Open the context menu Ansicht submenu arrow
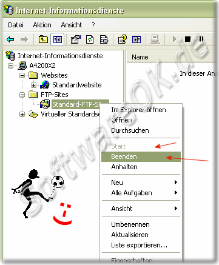Viewport: 219px width, 265px height. coord(176,209)
